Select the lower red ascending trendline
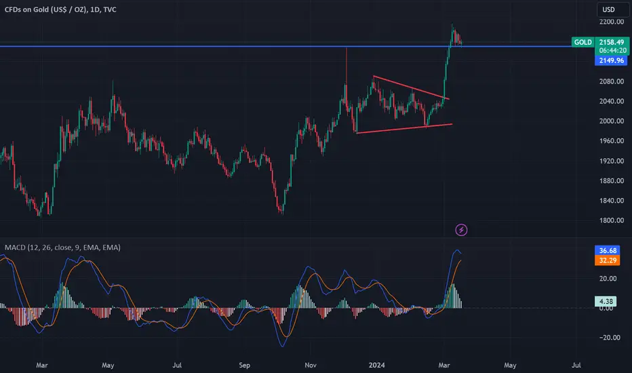Image resolution: width=632 pixels, height=373 pixels. pos(404,128)
